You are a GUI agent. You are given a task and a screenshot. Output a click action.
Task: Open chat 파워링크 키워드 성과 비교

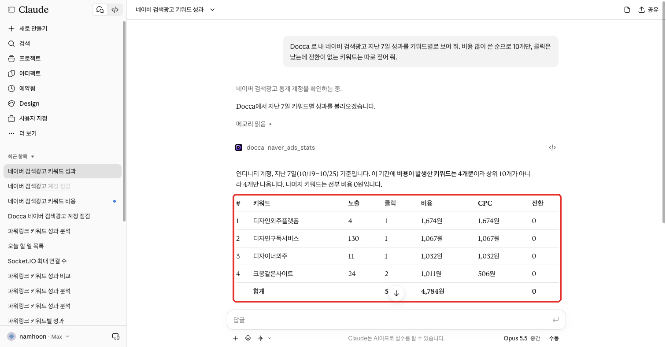63,276
